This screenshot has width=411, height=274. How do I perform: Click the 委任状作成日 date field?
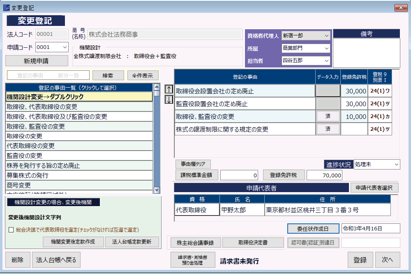pos(370,228)
